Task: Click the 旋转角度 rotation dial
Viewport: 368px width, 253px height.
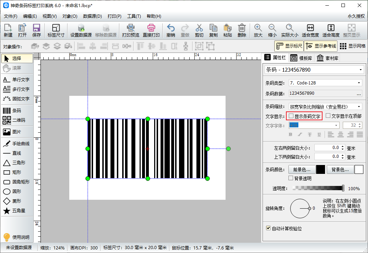Action: coord(300,208)
